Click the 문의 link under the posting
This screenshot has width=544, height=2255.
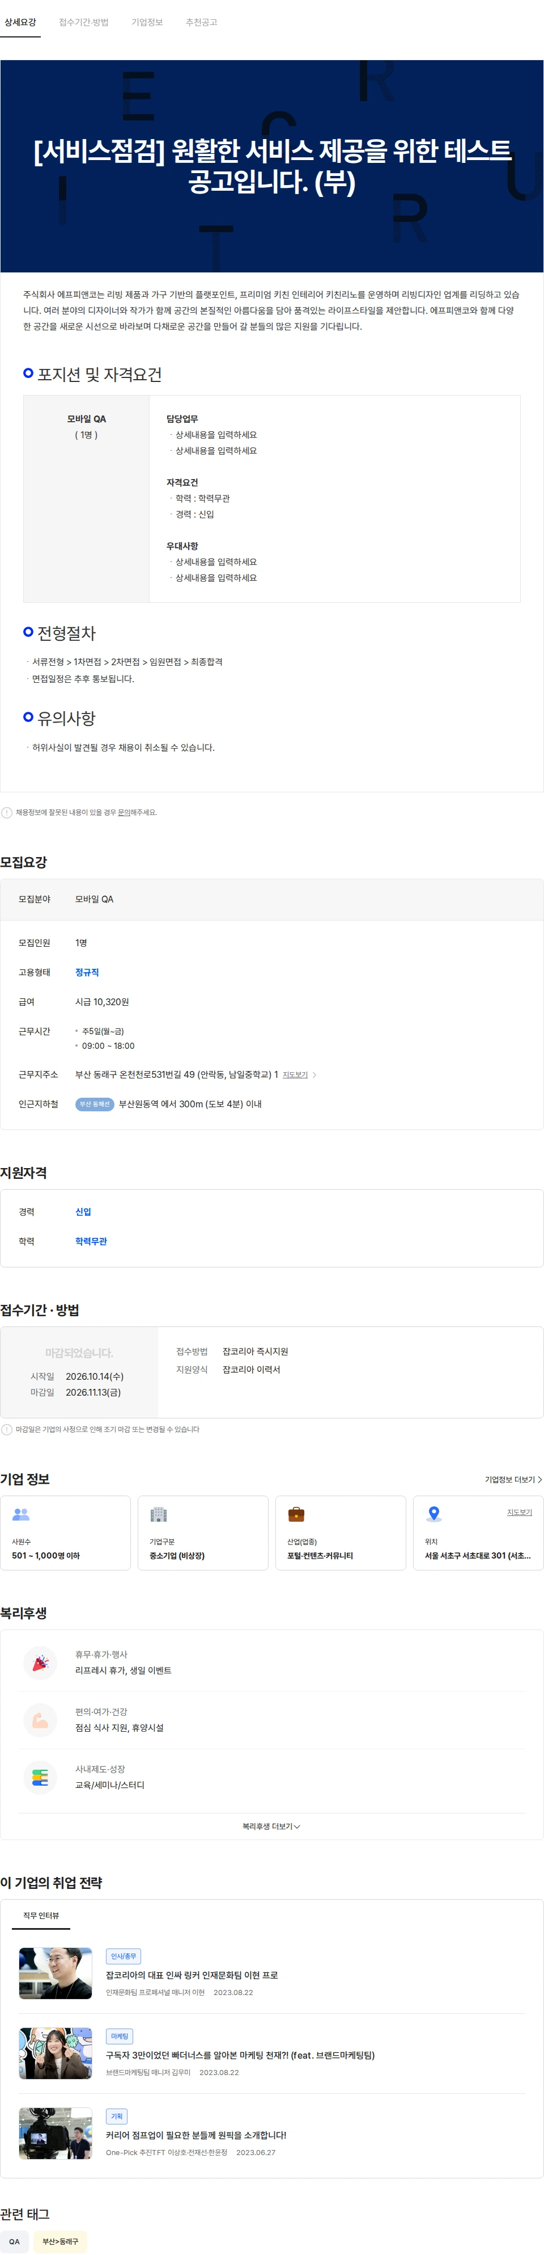pyautogui.click(x=124, y=812)
